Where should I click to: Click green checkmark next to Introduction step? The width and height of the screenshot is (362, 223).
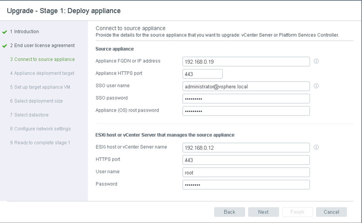[5, 32]
